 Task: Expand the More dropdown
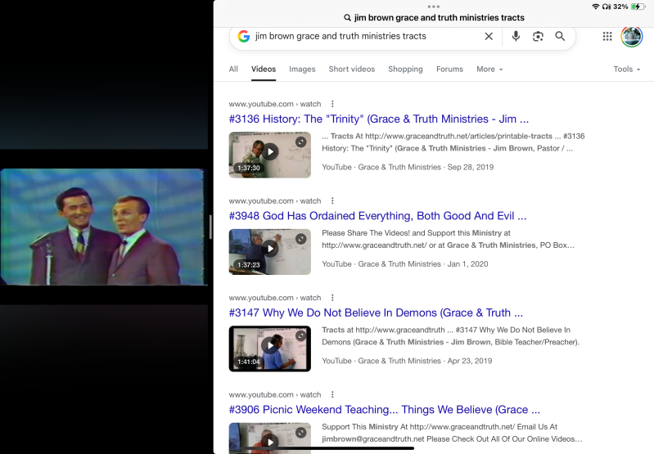489,70
